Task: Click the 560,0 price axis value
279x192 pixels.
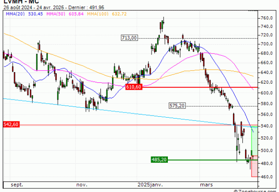Action: coord(266,114)
